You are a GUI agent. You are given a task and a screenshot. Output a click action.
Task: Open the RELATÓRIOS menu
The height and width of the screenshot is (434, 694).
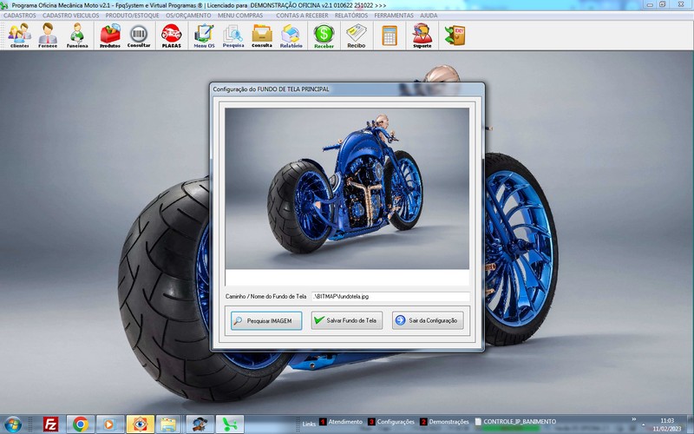(x=351, y=15)
